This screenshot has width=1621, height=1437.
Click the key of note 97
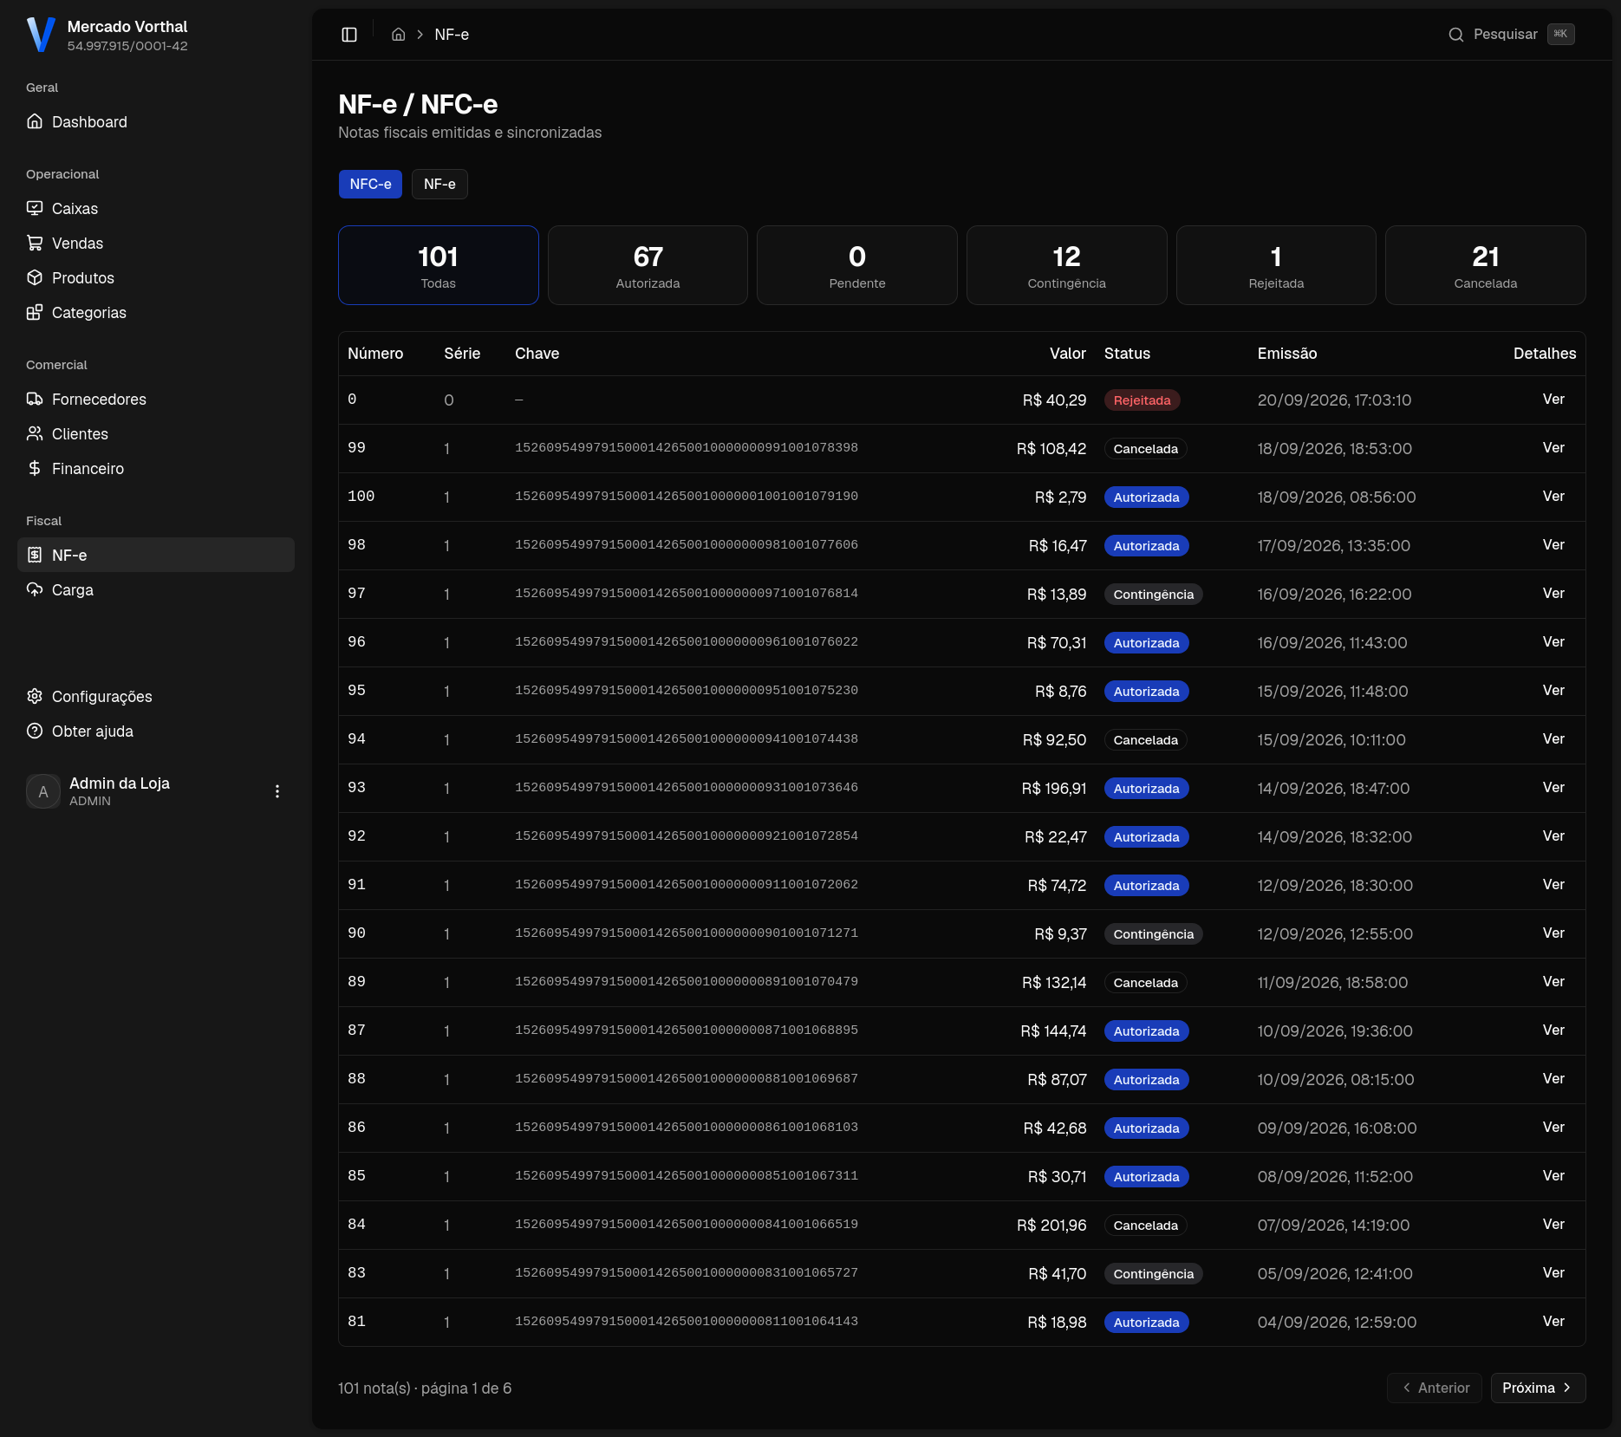click(x=687, y=594)
